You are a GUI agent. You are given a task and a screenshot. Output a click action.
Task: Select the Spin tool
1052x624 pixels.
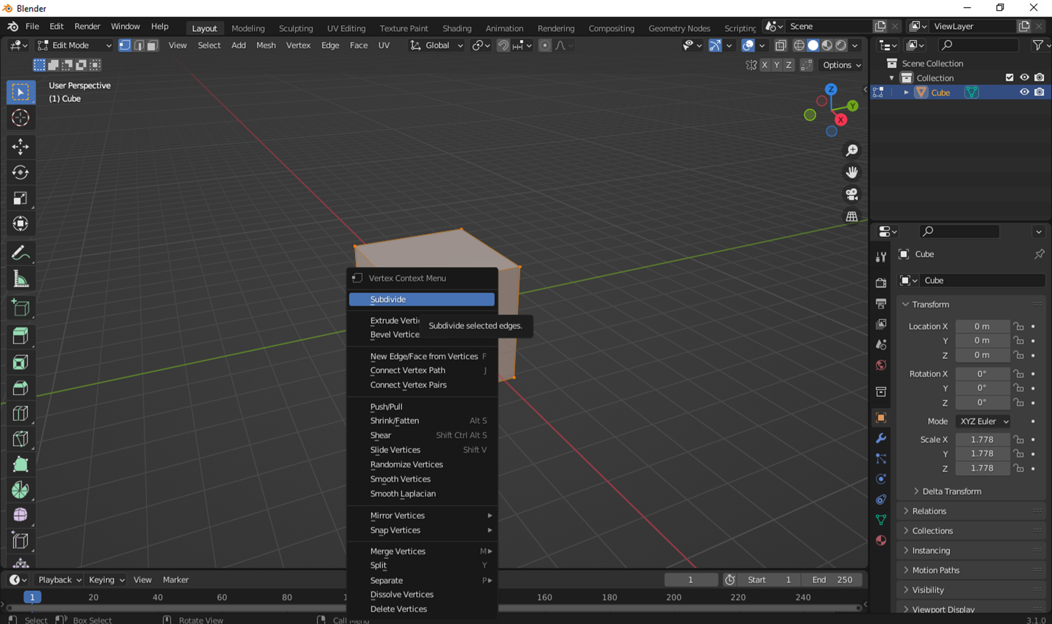tap(20, 490)
